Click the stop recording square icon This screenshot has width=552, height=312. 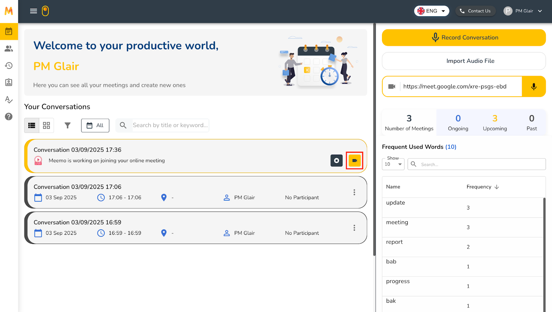pyautogui.click(x=336, y=160)
